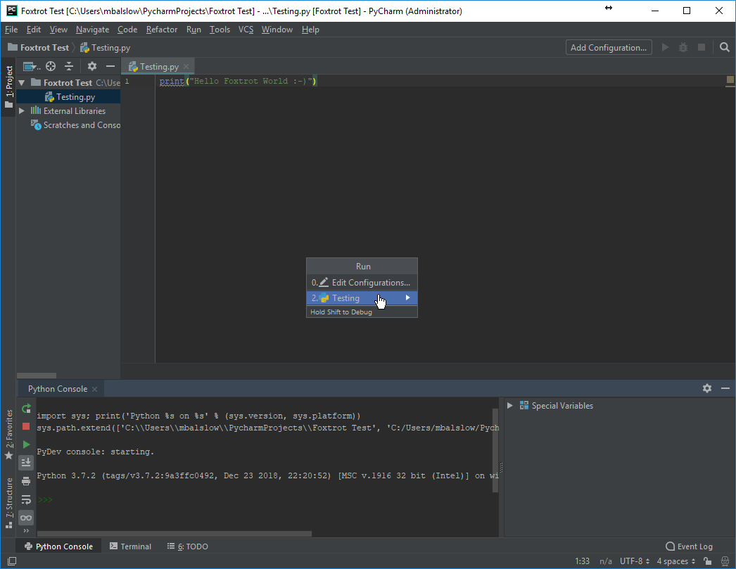
Task: Click the Locate target icon in Project panel
Action: coord(51,66)
